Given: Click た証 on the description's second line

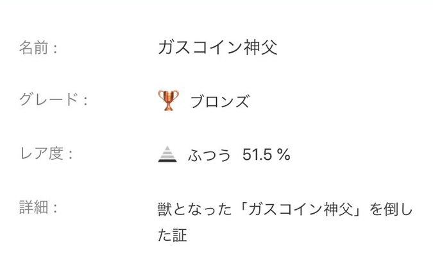Looking at the screenshot, I should tap(172, 236).
